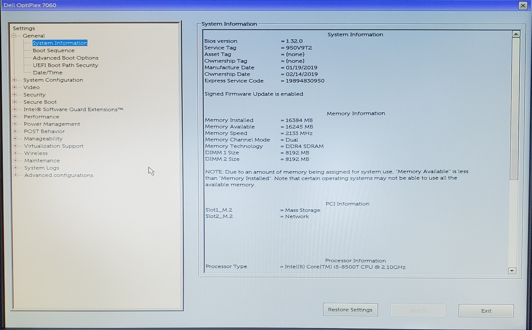
Task: Expand the Power Management node
Action: [15, 124]
